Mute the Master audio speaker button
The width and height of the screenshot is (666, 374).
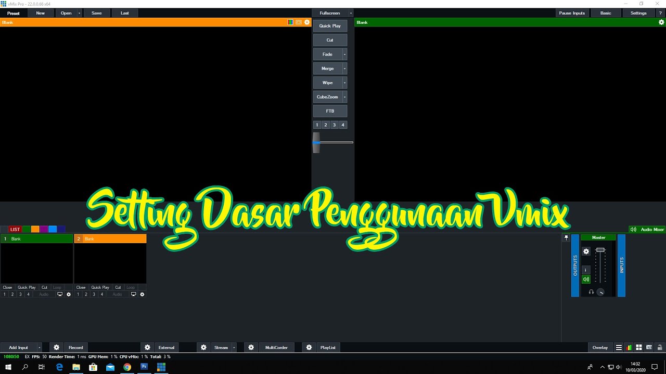coord(586,279)
